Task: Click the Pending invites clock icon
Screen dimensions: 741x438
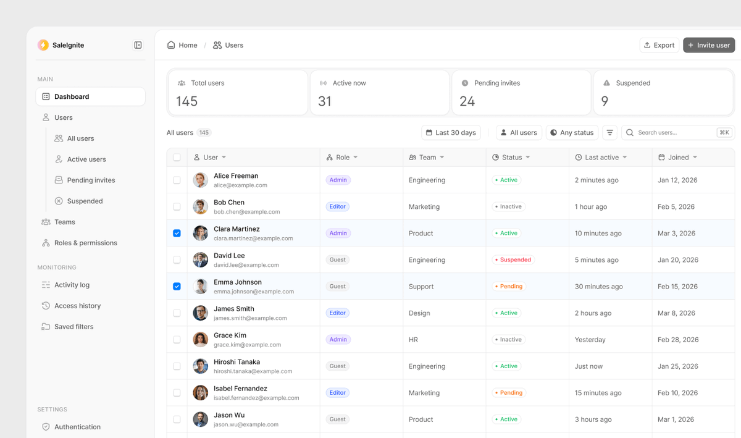Action: (x=465, y=83)
